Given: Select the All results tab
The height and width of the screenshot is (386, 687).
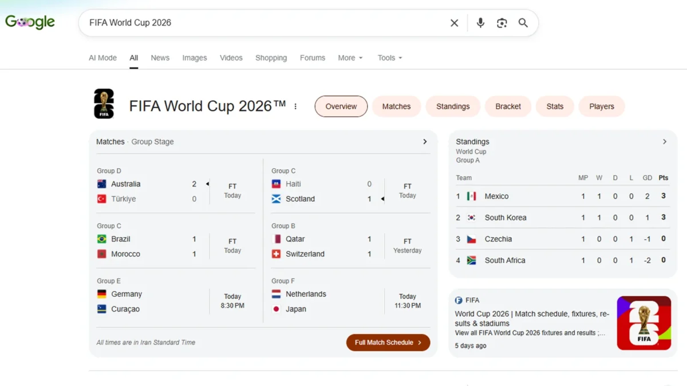Looking at the screenshot, I should pyautogui.click(x=133, y=58).
